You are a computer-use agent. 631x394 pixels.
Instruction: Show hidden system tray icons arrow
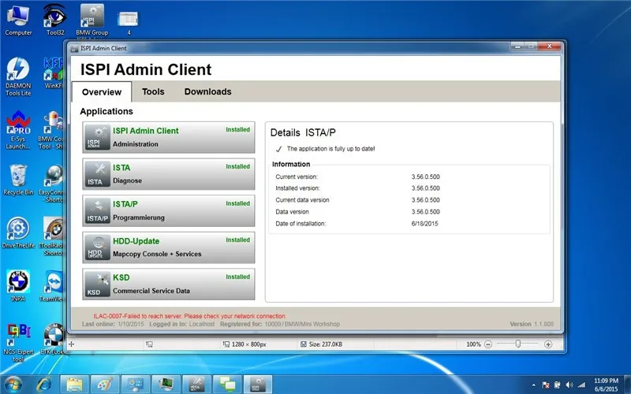pyautogui.click(x=534, y=385)
